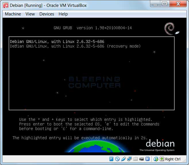Screen dimensions: 189x165
Task: Maximize the VirtualBox window
Action: [165, 4]
